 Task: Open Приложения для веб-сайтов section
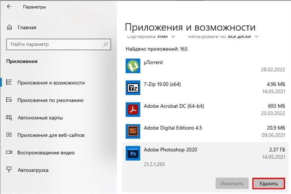51,135
